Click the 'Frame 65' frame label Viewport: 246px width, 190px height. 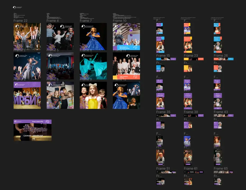coord(221,169)
